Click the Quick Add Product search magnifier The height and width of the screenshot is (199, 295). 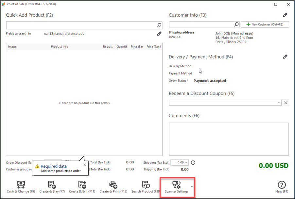[159, 25]
